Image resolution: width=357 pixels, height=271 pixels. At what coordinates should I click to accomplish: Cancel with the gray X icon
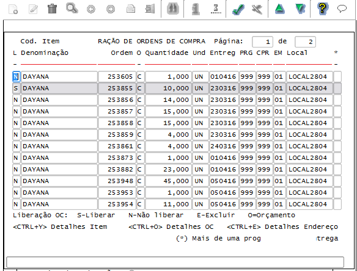[257, 10]
